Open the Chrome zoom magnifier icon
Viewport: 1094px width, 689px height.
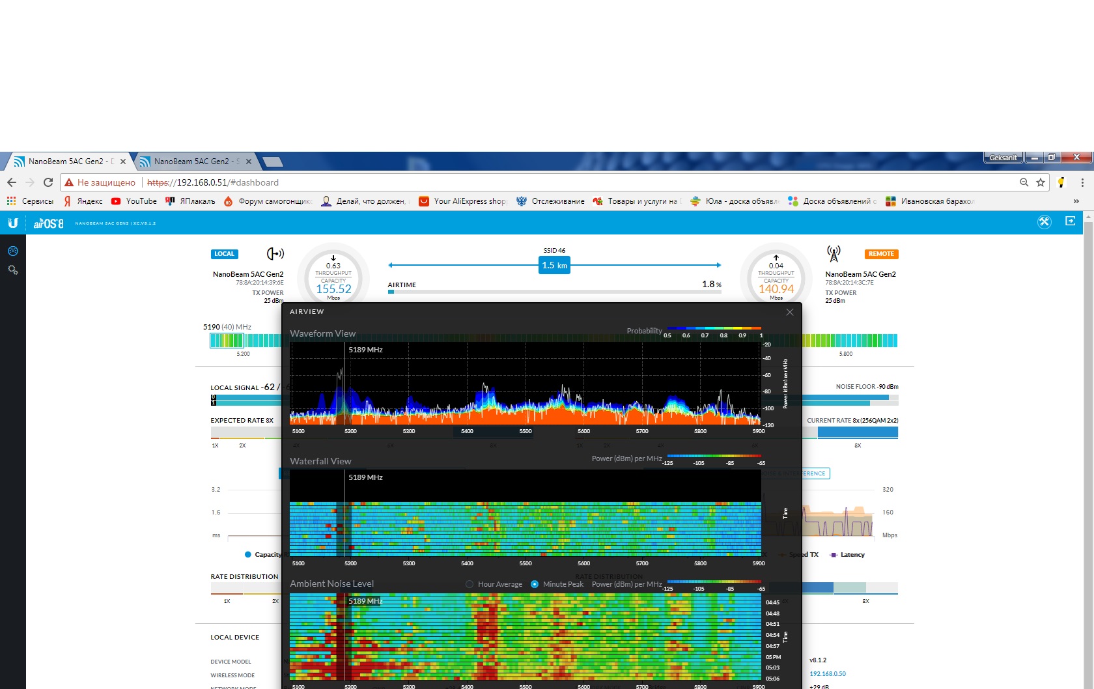coord(1024,182)
